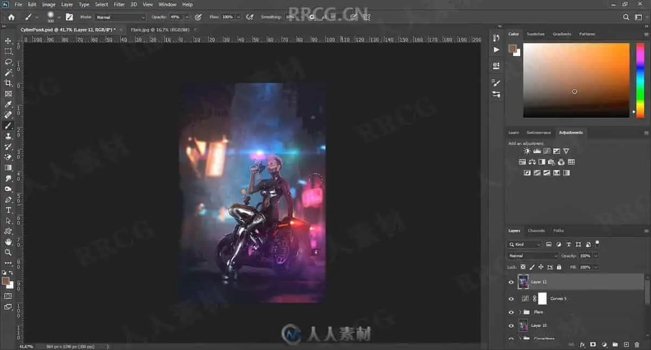Select the Zoom tool

[8, 252]
